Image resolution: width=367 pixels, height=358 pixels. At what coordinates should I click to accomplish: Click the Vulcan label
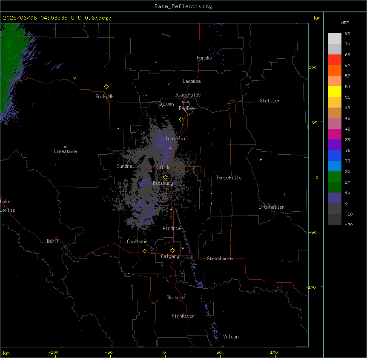pos(231,337)
